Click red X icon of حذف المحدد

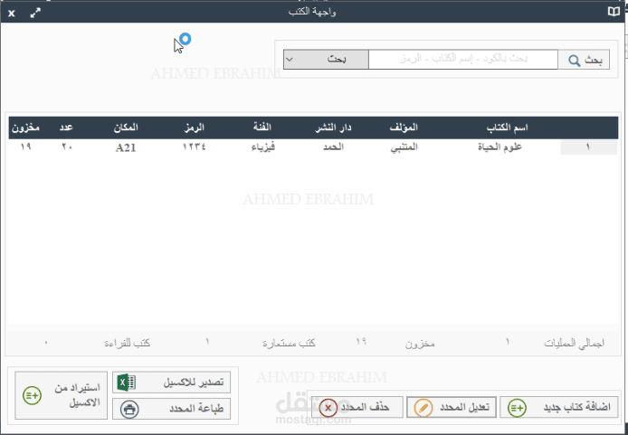[x=328, y=408]
